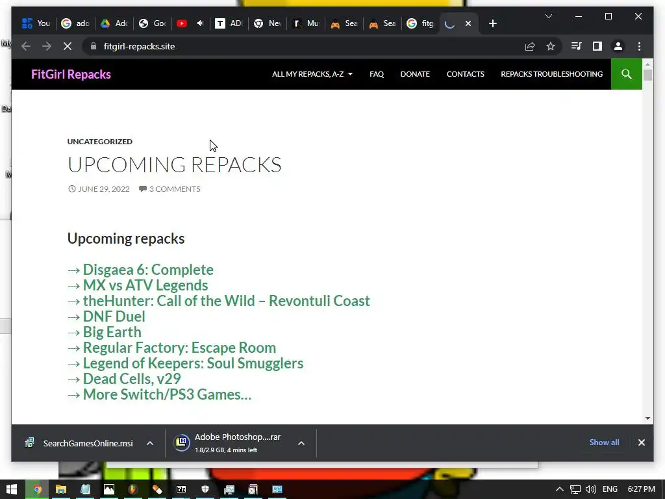The height and width of the screenshot is (499, 665).
Task: Go to FitGirl Repacks home
Action: (71, 74)
